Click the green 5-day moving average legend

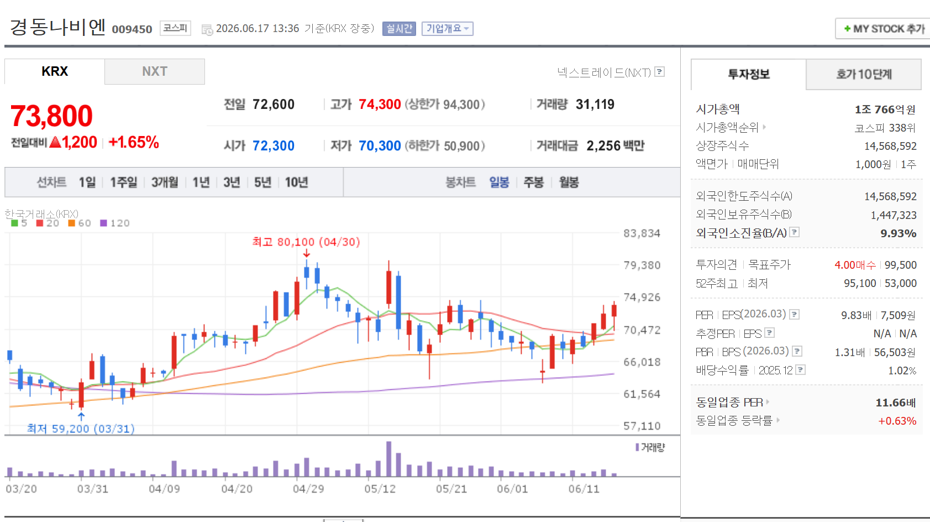[19, 223]
